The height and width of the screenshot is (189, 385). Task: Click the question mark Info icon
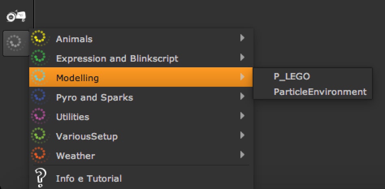tap(40, 177)
